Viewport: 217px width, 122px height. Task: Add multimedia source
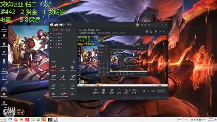click(119, 91)
